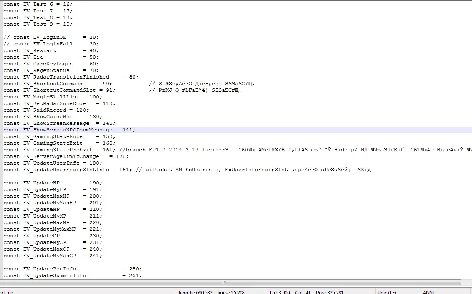The height and width of the screenshot is (294, 472).
Task: Click the highlighted EV_ShowScreenNPCZoomMessage = 141 line
Action: coord(69,130)
